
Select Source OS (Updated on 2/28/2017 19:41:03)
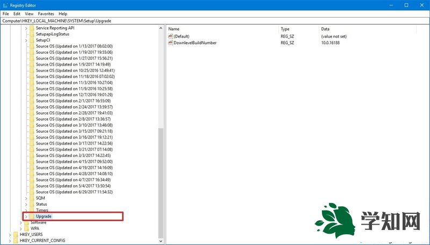coord(74,113)
